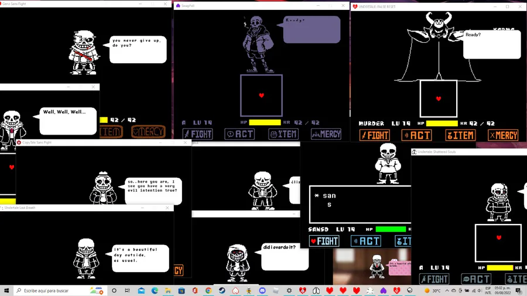Screen dimensions: 527x296
Task: Launch Office from the taskbar
Action: (x=195, y=291)
